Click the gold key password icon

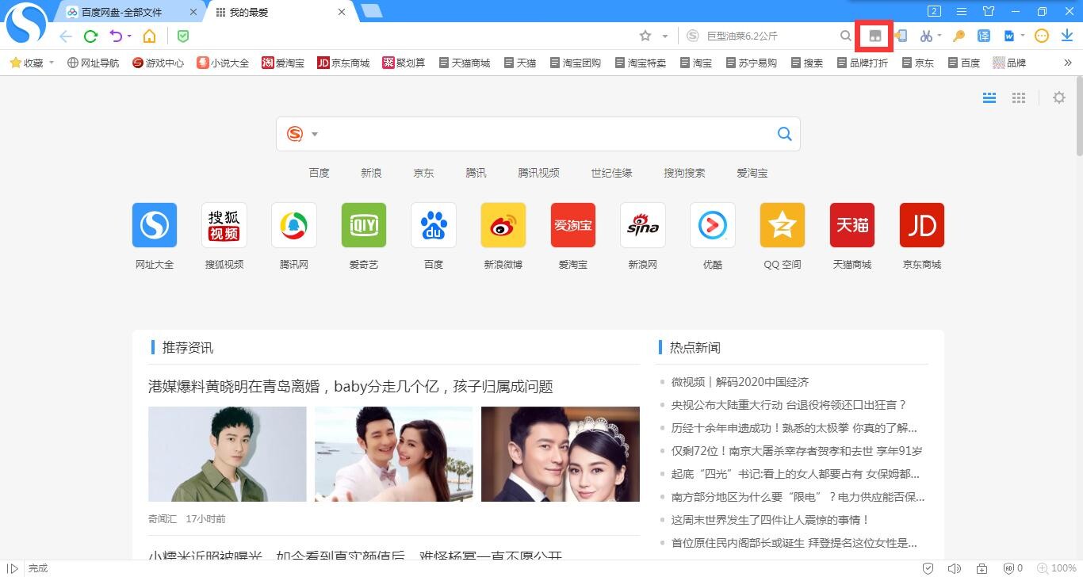(959, 36)
